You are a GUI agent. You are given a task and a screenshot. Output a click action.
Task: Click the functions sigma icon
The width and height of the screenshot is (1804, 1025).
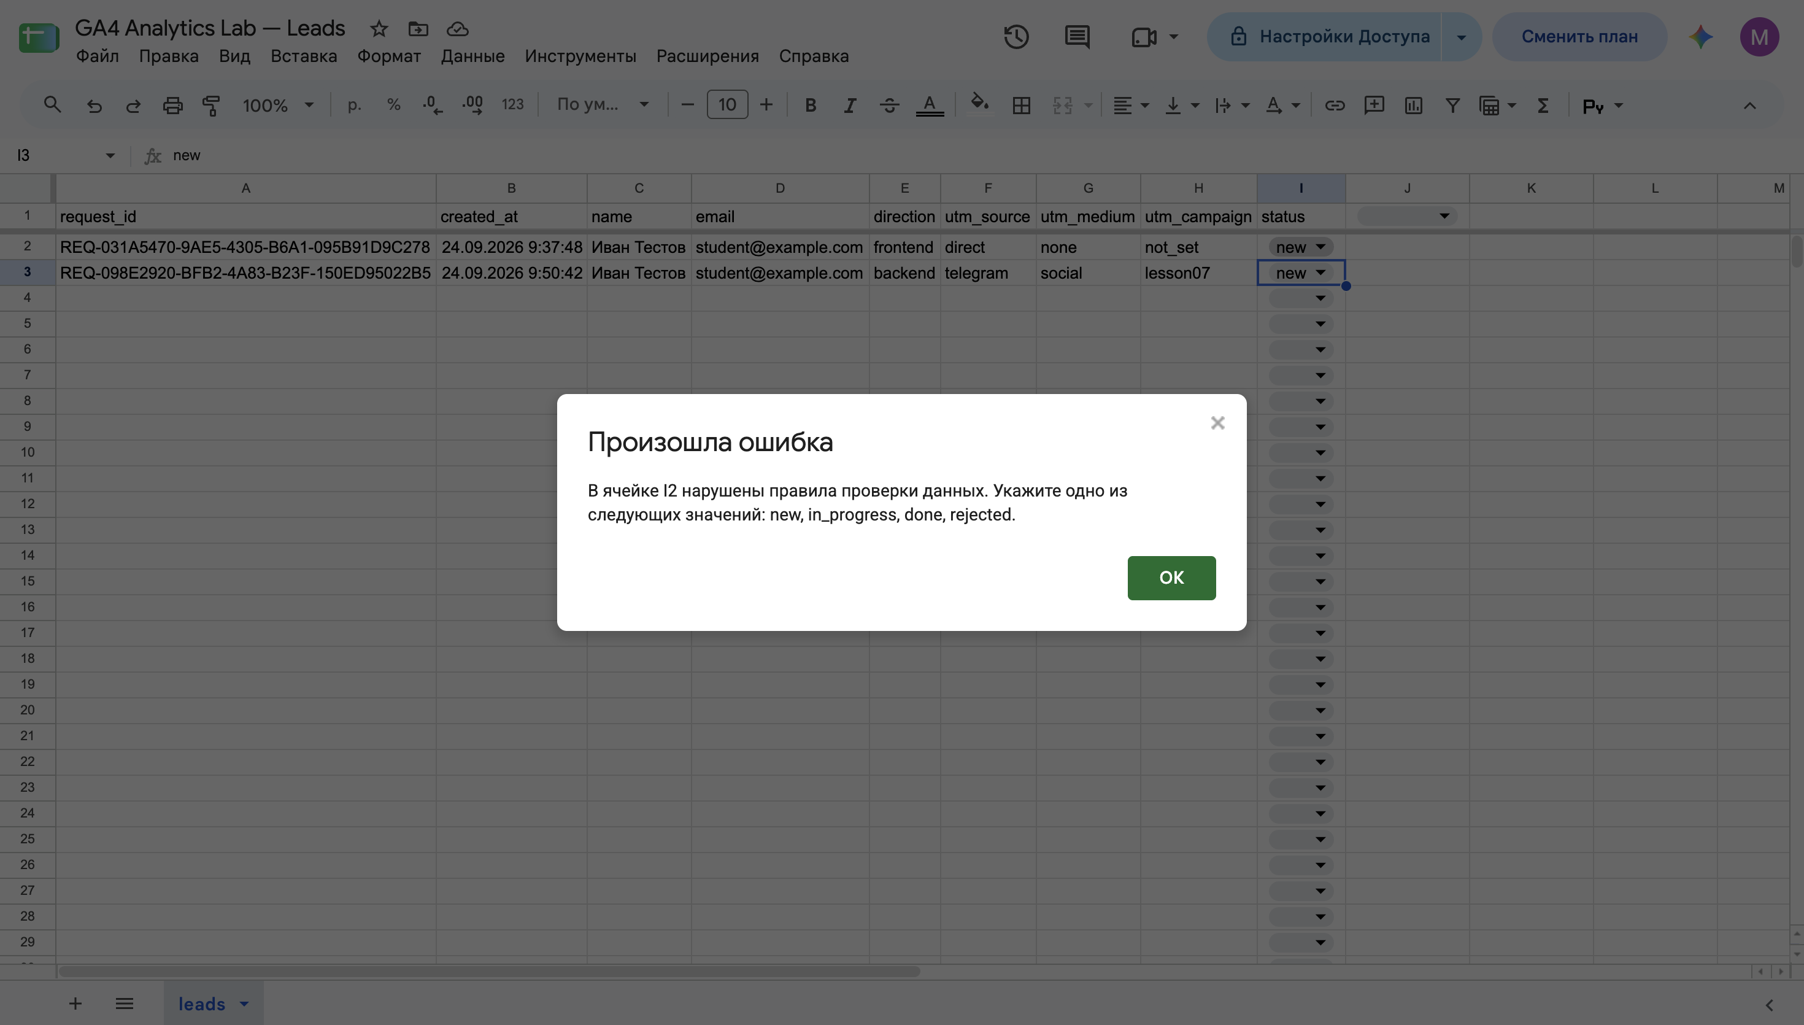tap(1543, 106)
